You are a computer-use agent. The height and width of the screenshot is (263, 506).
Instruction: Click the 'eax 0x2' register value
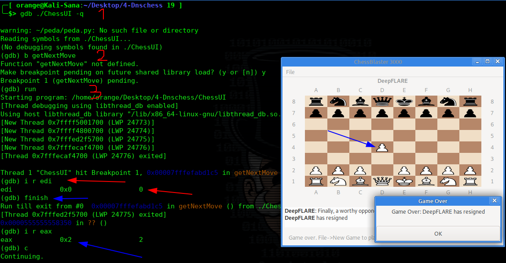66,240
